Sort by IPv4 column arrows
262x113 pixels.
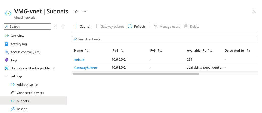click(122, 51)
